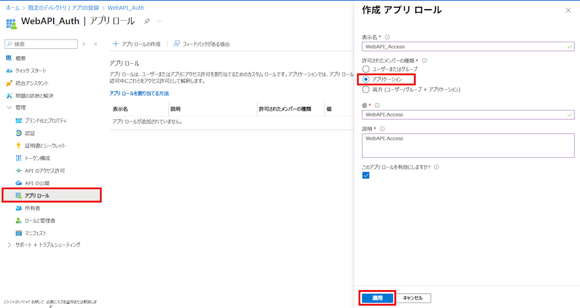
Task: Click the Manifest (マニフェスト) icon
Action: (19, 233)
